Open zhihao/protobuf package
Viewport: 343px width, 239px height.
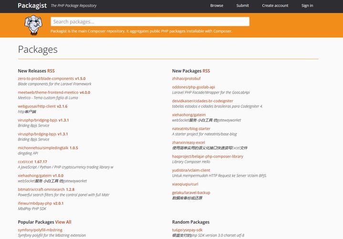click(186, 78)
